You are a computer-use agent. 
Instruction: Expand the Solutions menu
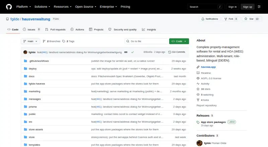[42, 7]
